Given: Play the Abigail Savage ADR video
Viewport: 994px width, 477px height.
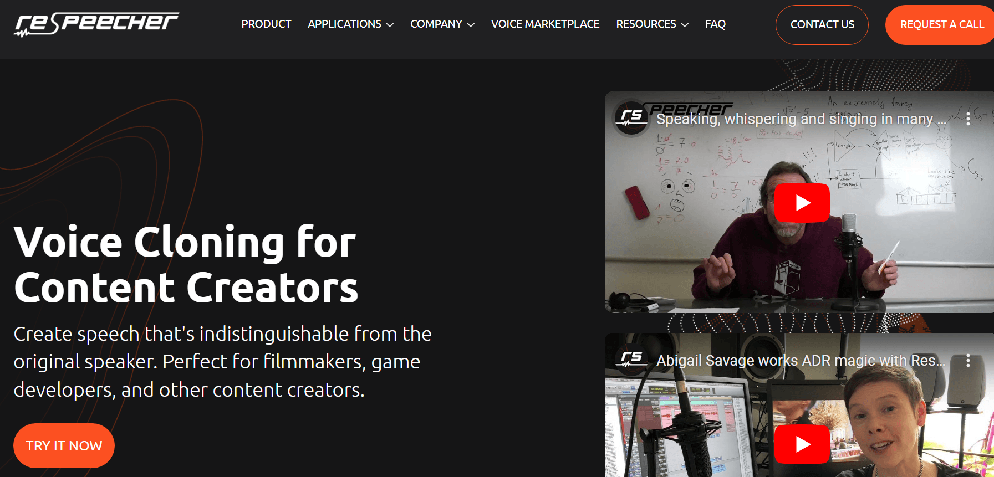Looking at the screenshot, I should click(802, 444).
